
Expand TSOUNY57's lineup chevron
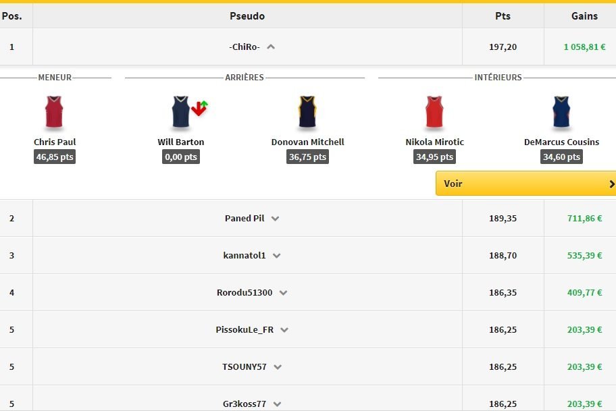pos(278,367)
